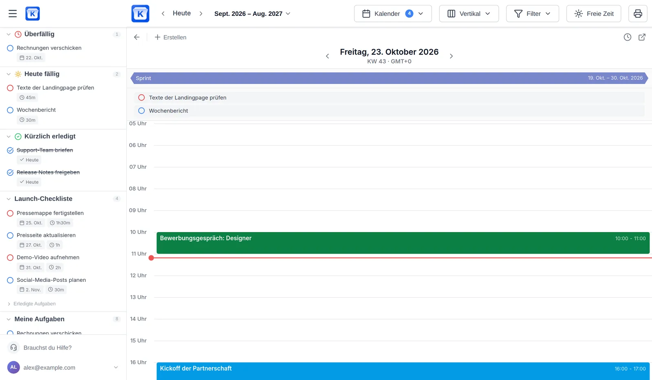
Task: Open Brauchst du Hilfe? link
Action: click(48, 347)
